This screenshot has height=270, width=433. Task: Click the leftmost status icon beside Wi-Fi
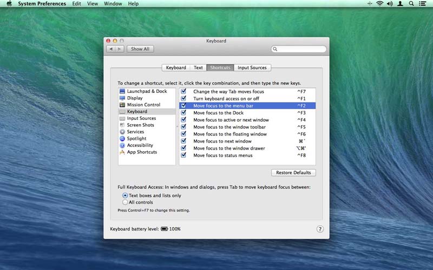click(x=370, y=4)
